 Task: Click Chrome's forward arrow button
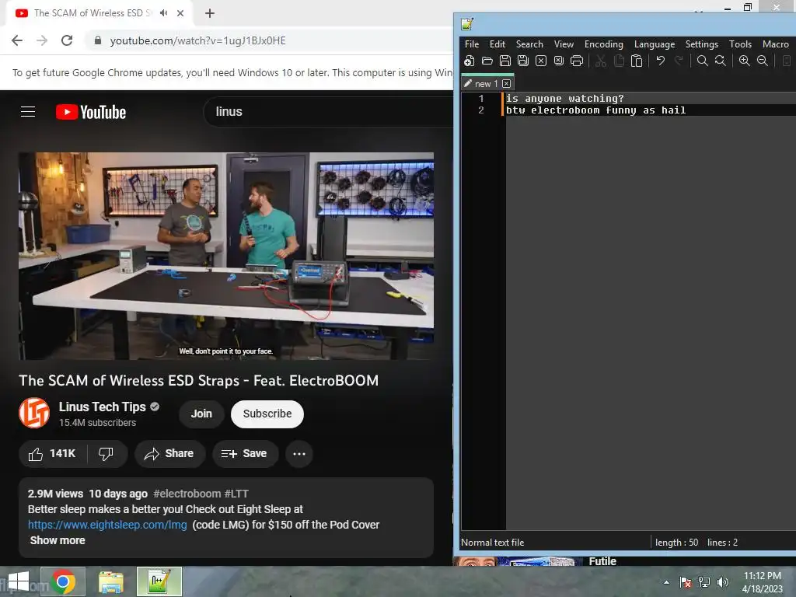coord(42,40)
